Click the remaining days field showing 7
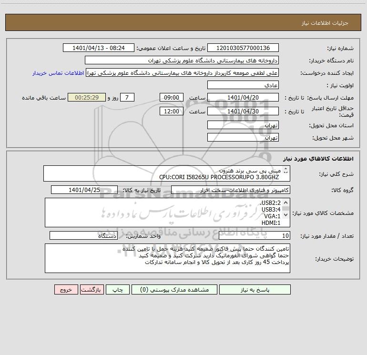The image size is (367, 355). click(x=127, y=97)
